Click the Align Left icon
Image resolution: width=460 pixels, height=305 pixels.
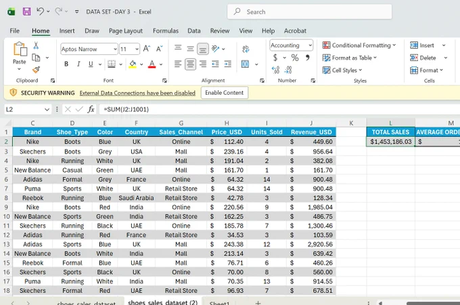[x=178, y=64]
